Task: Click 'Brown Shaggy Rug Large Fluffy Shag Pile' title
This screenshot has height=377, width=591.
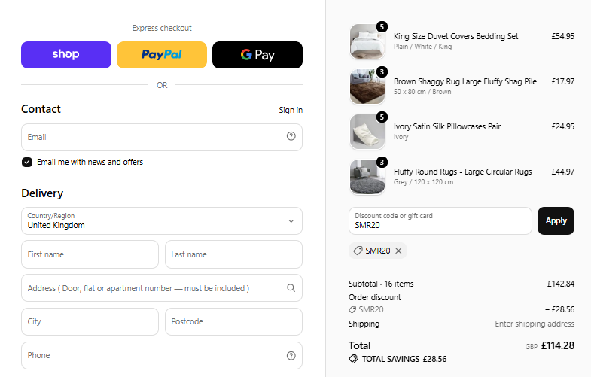Action: pos(465,82)
